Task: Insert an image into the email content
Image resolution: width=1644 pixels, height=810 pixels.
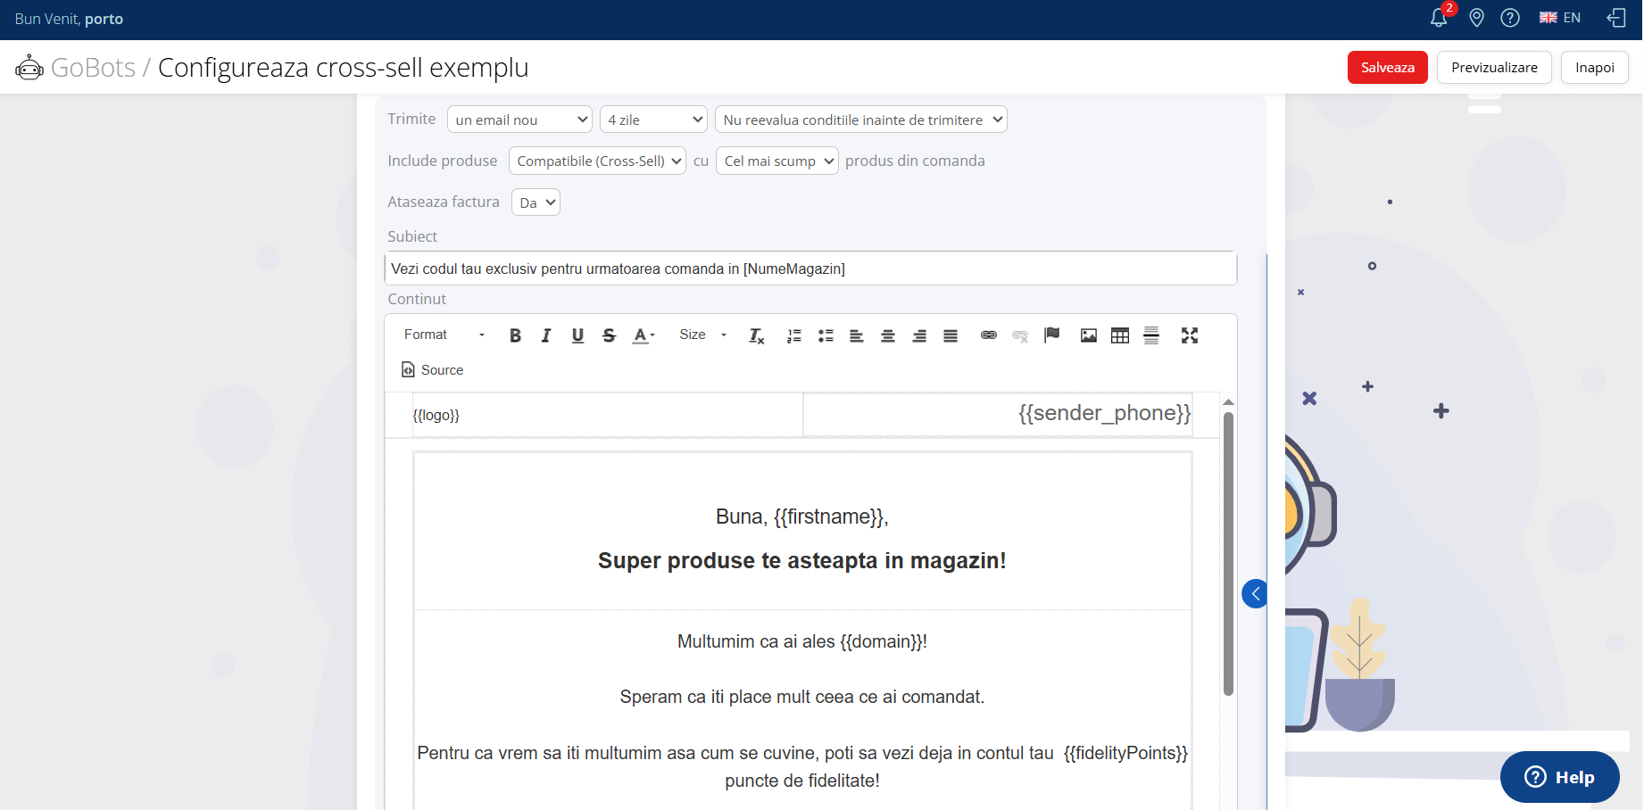Action: tap(1088, 335)
